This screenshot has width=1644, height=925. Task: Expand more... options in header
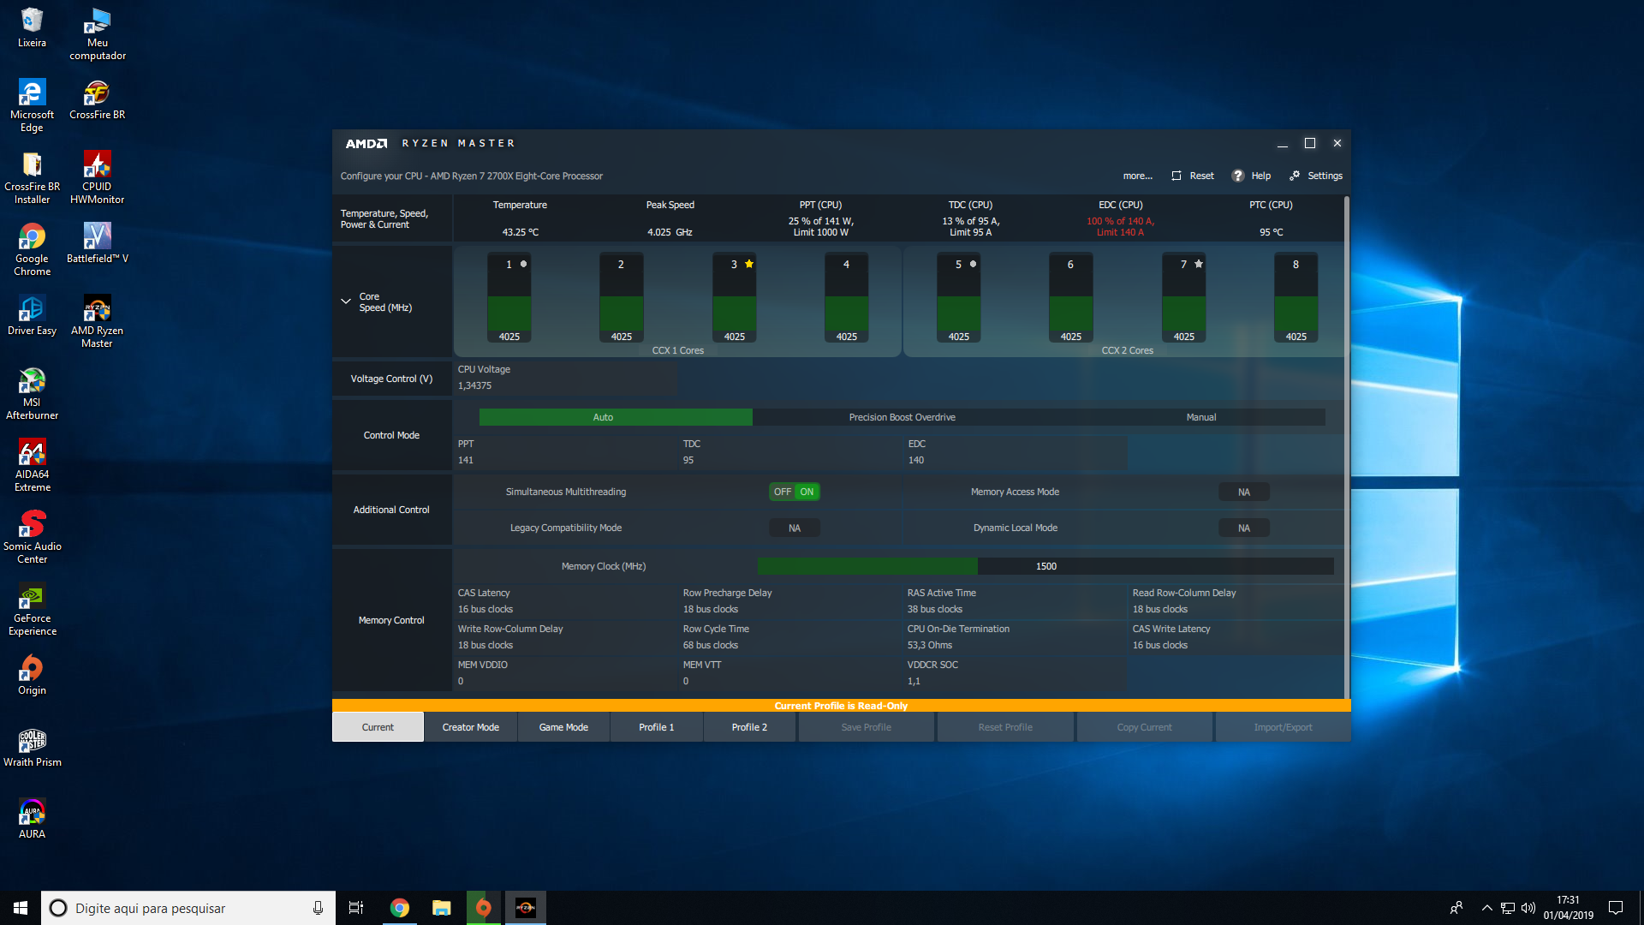[1137, 176]
